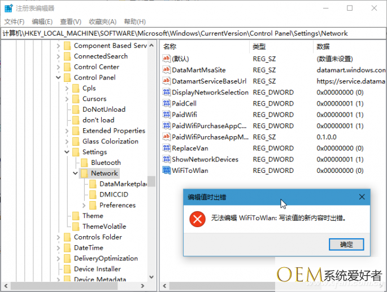Collapse the Network key expander

pyautogui.click(x=76, y=173)
